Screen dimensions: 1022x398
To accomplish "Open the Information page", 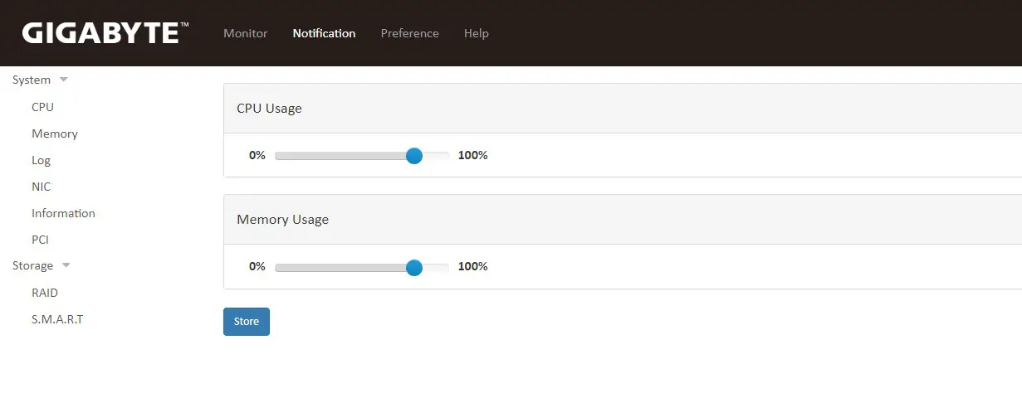I will 63,213.
